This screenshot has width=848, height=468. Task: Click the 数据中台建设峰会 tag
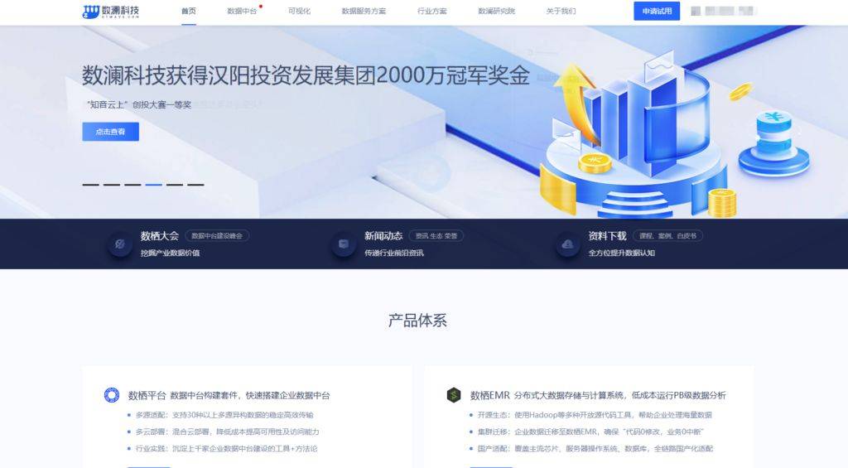217,235
